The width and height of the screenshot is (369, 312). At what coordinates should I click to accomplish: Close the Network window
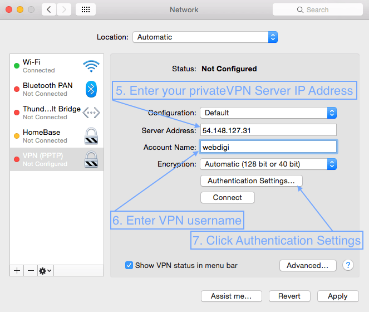point(9,9)
